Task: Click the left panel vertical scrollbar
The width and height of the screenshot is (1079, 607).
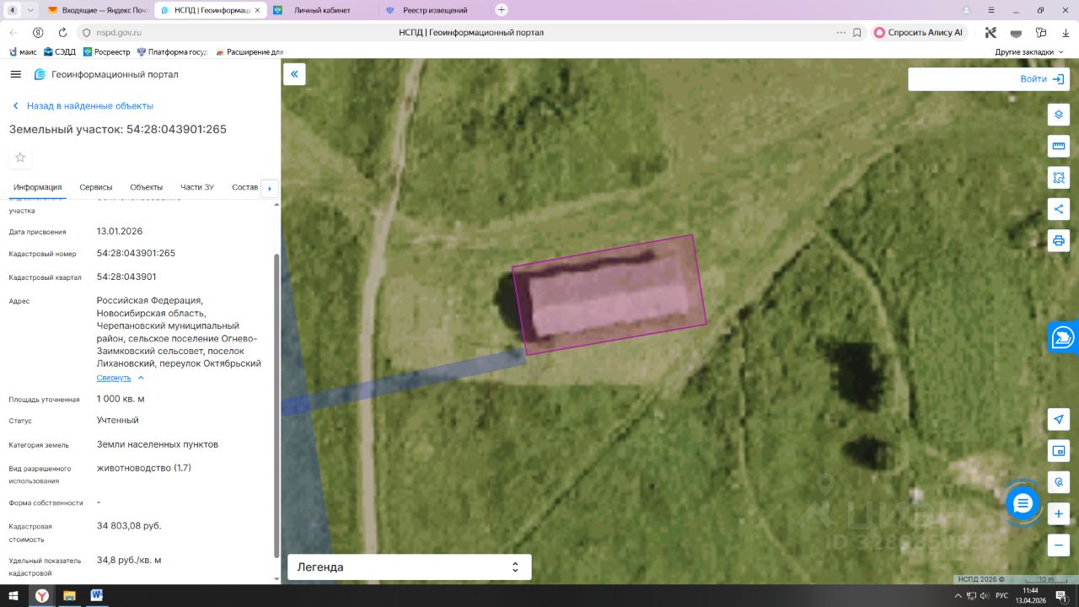Action: coord(276,405)
